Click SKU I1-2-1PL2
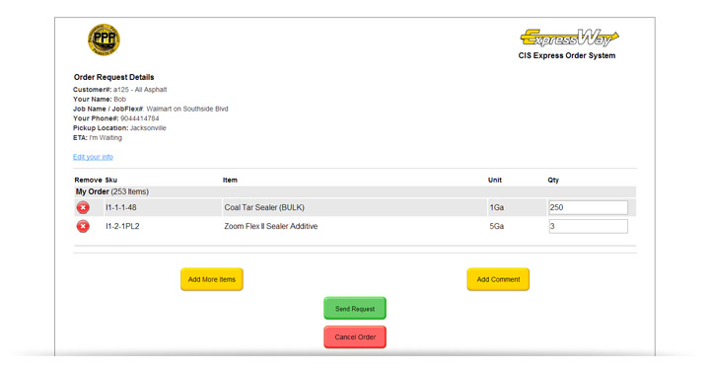 (x=122, y=226)
